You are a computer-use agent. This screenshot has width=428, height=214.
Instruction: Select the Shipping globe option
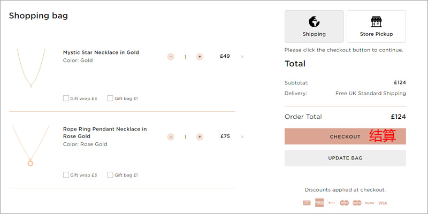point(314,26)
